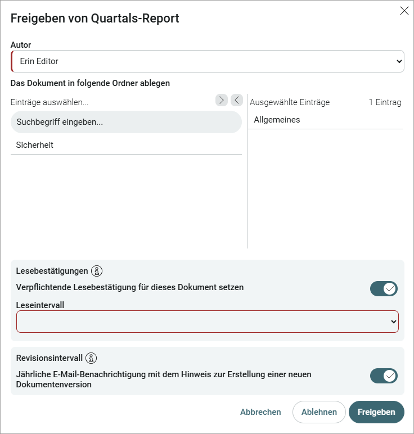
Task: Click the Abbrechen link
Action: pyautogui.click(x=260, y=412)
